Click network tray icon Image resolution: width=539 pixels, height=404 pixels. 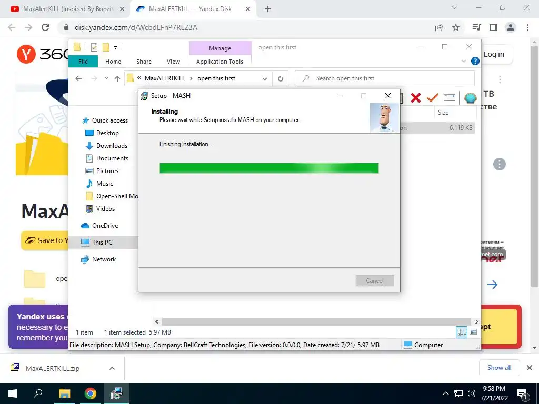(458, 393)
